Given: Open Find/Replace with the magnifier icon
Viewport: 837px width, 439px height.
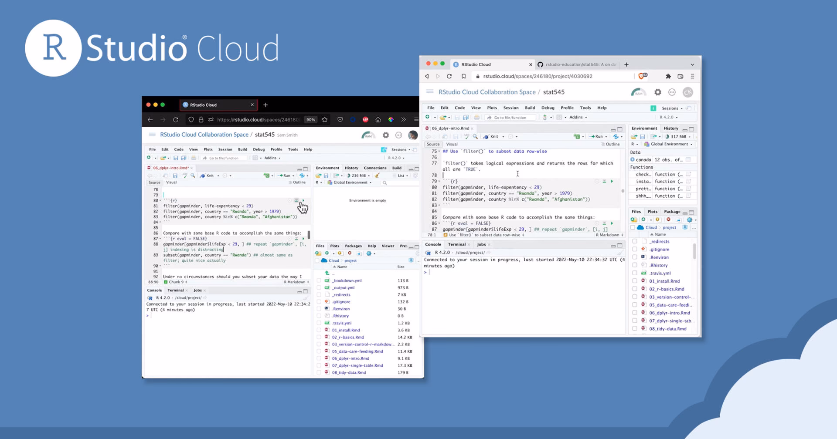Looking at the screenshot, I should point(475,136).
